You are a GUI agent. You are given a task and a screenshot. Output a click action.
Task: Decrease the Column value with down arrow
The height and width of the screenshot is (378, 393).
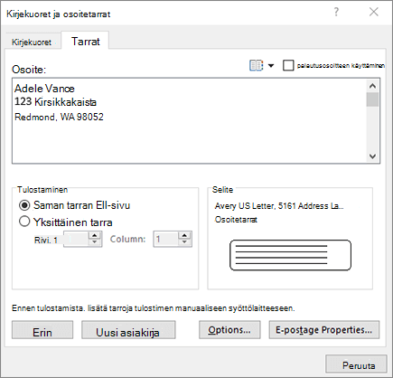click(184, 242)
